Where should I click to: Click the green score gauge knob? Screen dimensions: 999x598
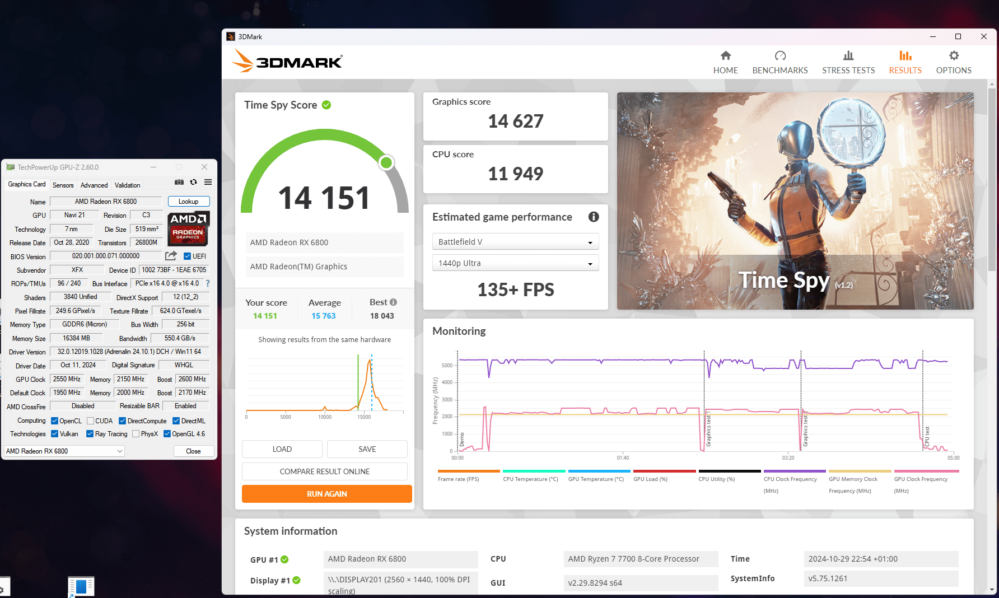(x=386, y=163)
